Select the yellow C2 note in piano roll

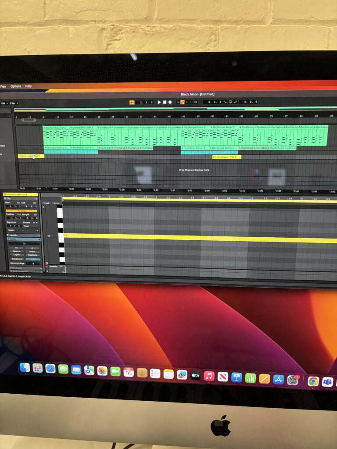click(x=200, y=238)
